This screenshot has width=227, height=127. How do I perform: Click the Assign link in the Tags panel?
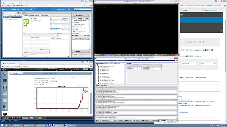pyautogui.click(x=42, y=50)
